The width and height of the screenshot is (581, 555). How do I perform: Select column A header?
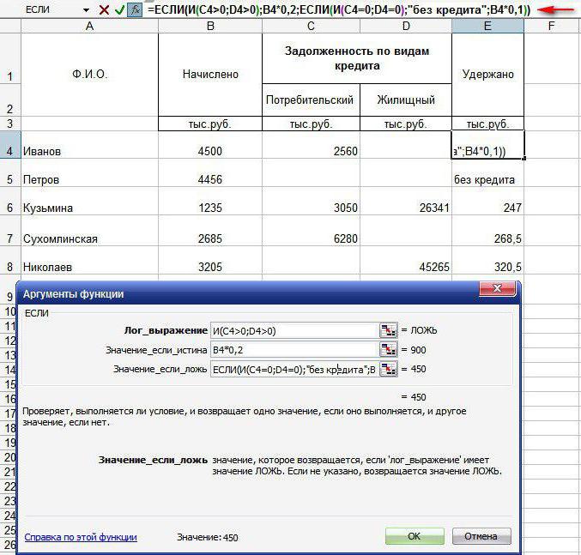click(89, 27)
